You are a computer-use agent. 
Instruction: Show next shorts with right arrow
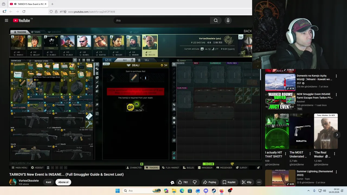(x=337, y=135)
